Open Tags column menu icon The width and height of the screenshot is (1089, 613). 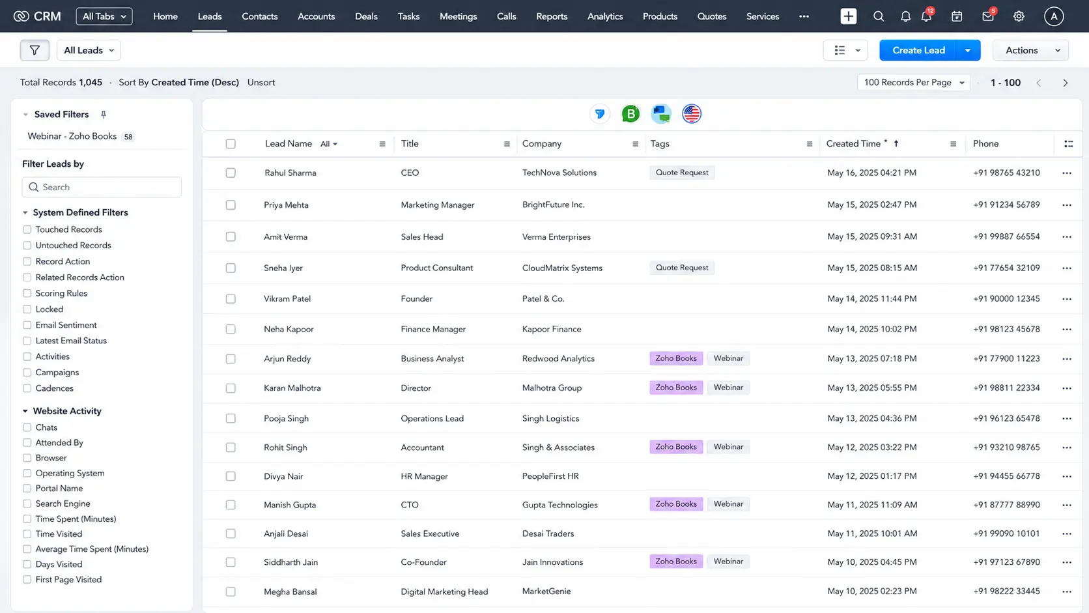click(810, 144)
